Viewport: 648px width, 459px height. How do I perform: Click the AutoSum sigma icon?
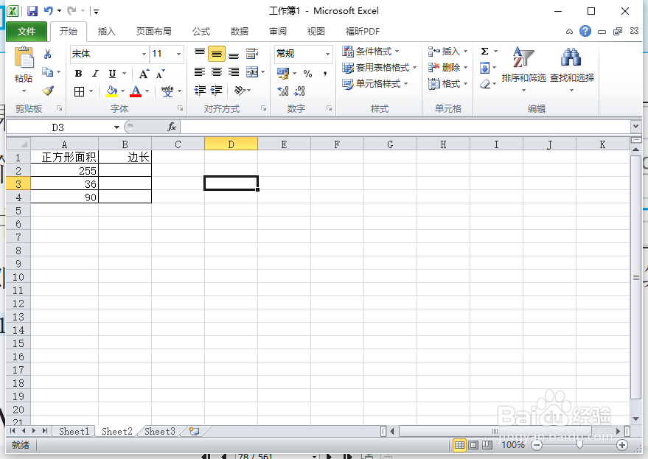pyautogui.click(x=485, y=52)
